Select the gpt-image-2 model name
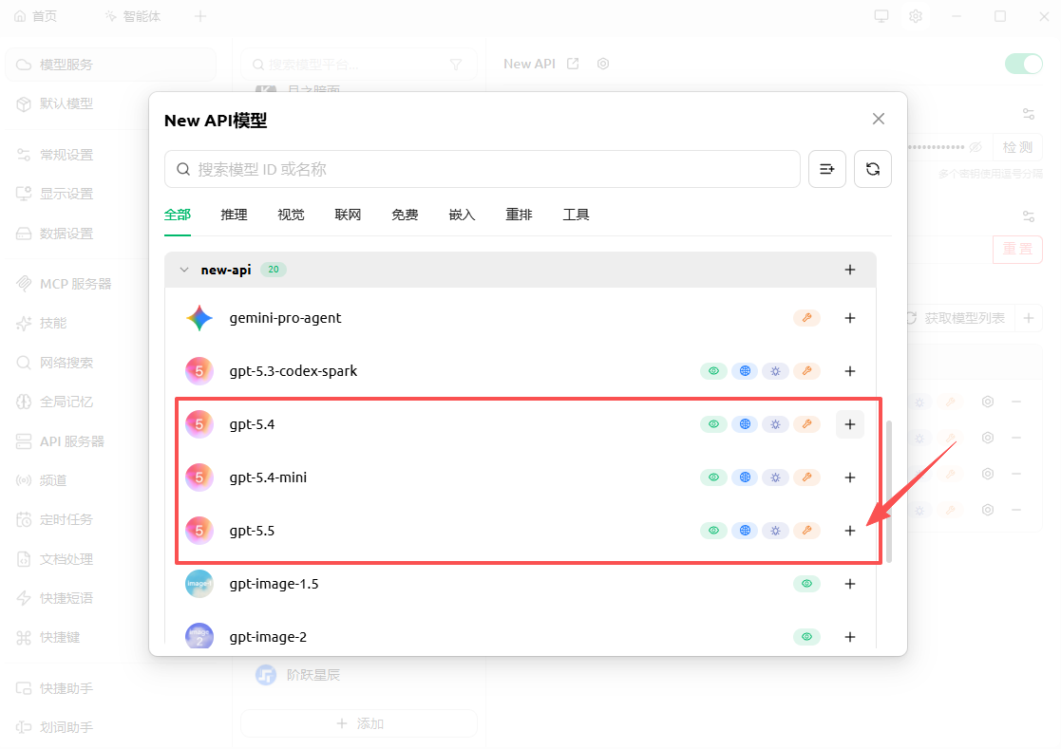The image size is (1061, 749). [x=268, y=637]
